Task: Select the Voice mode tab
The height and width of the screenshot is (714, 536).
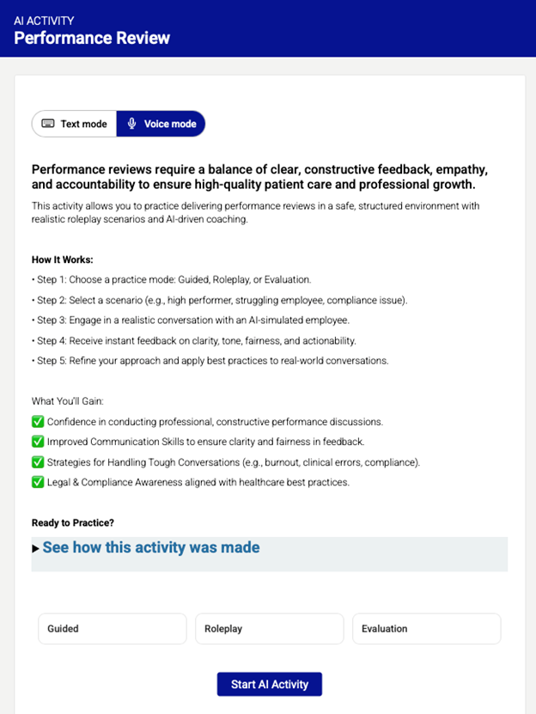Action: [x=161, y=123]
